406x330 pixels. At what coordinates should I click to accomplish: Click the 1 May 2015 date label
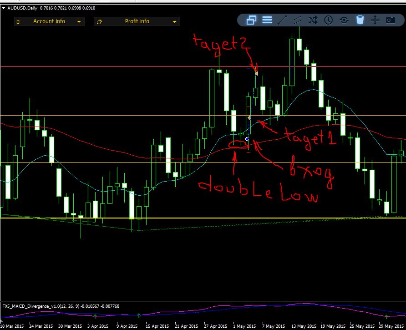click(244, 326)
